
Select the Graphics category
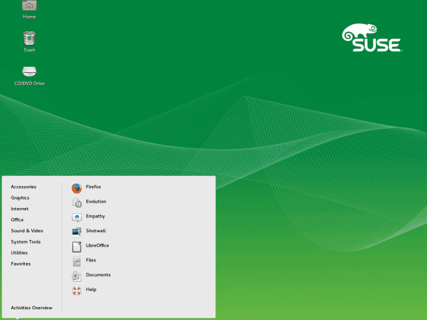[x=20, y=198]
